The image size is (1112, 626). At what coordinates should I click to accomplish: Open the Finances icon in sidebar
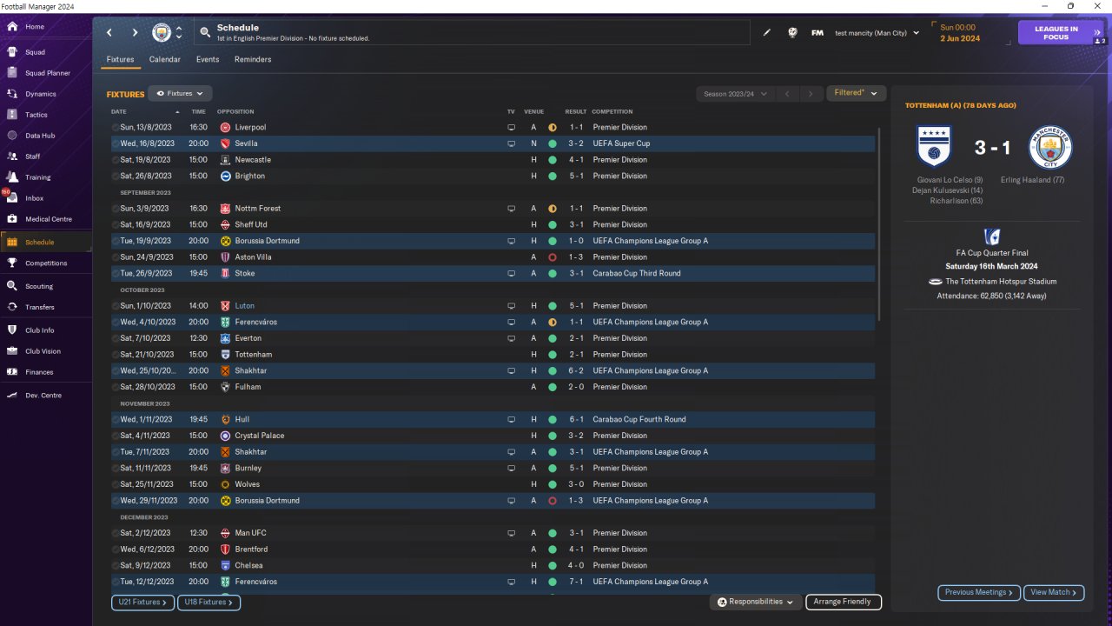12,372
